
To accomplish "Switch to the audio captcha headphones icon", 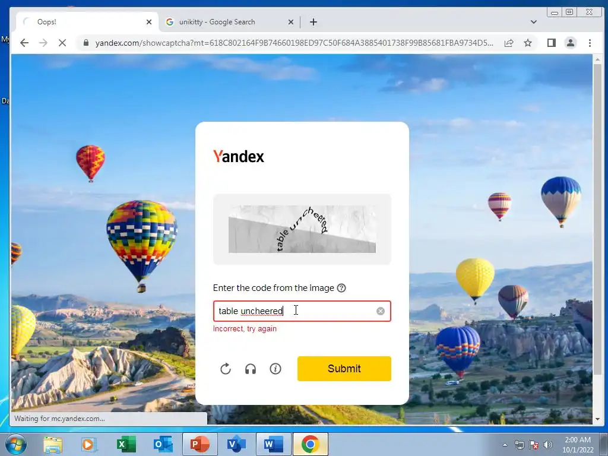I will click(251, 369).
